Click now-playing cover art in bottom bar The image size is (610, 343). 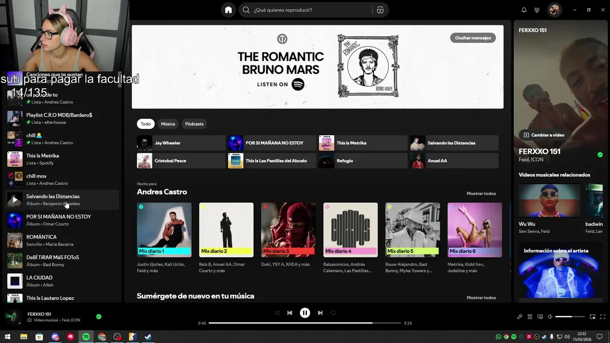pos(13,316)
